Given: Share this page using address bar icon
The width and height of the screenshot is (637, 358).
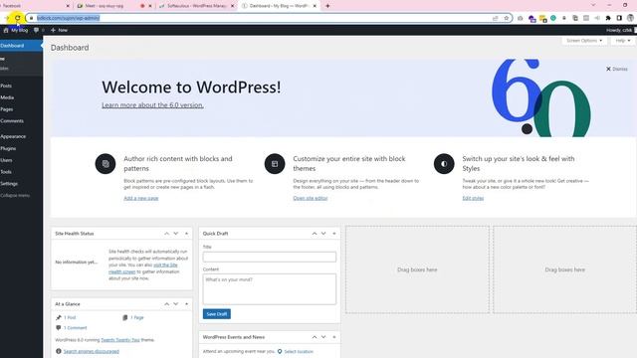Looking at the screenshot, I should pos(496,18).
